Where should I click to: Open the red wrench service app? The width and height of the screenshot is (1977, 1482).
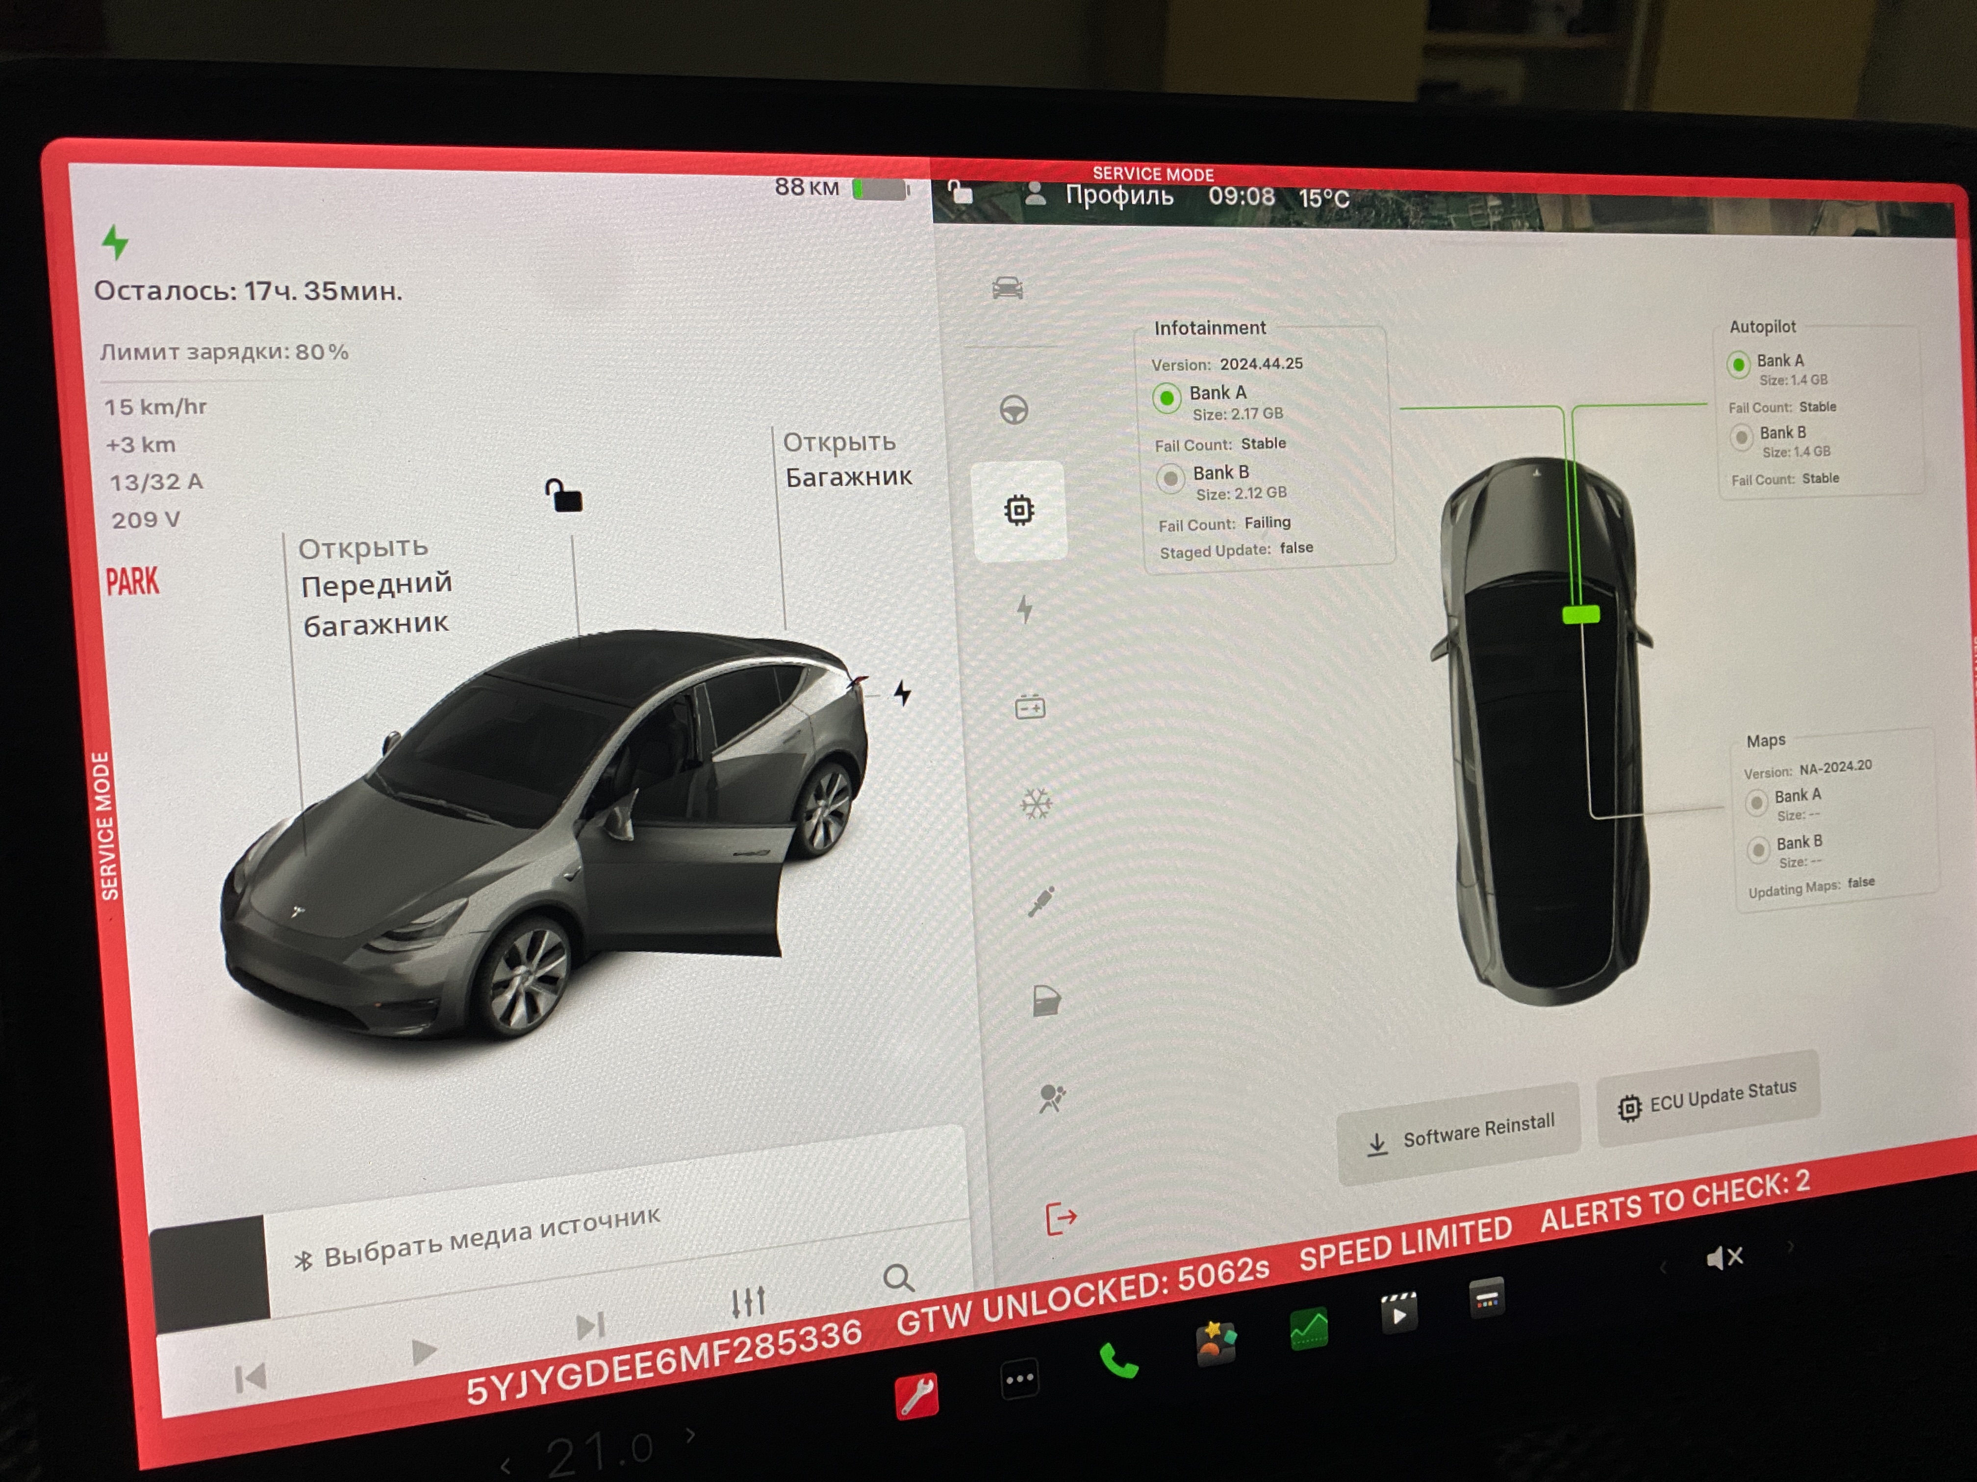(917, 1395)
